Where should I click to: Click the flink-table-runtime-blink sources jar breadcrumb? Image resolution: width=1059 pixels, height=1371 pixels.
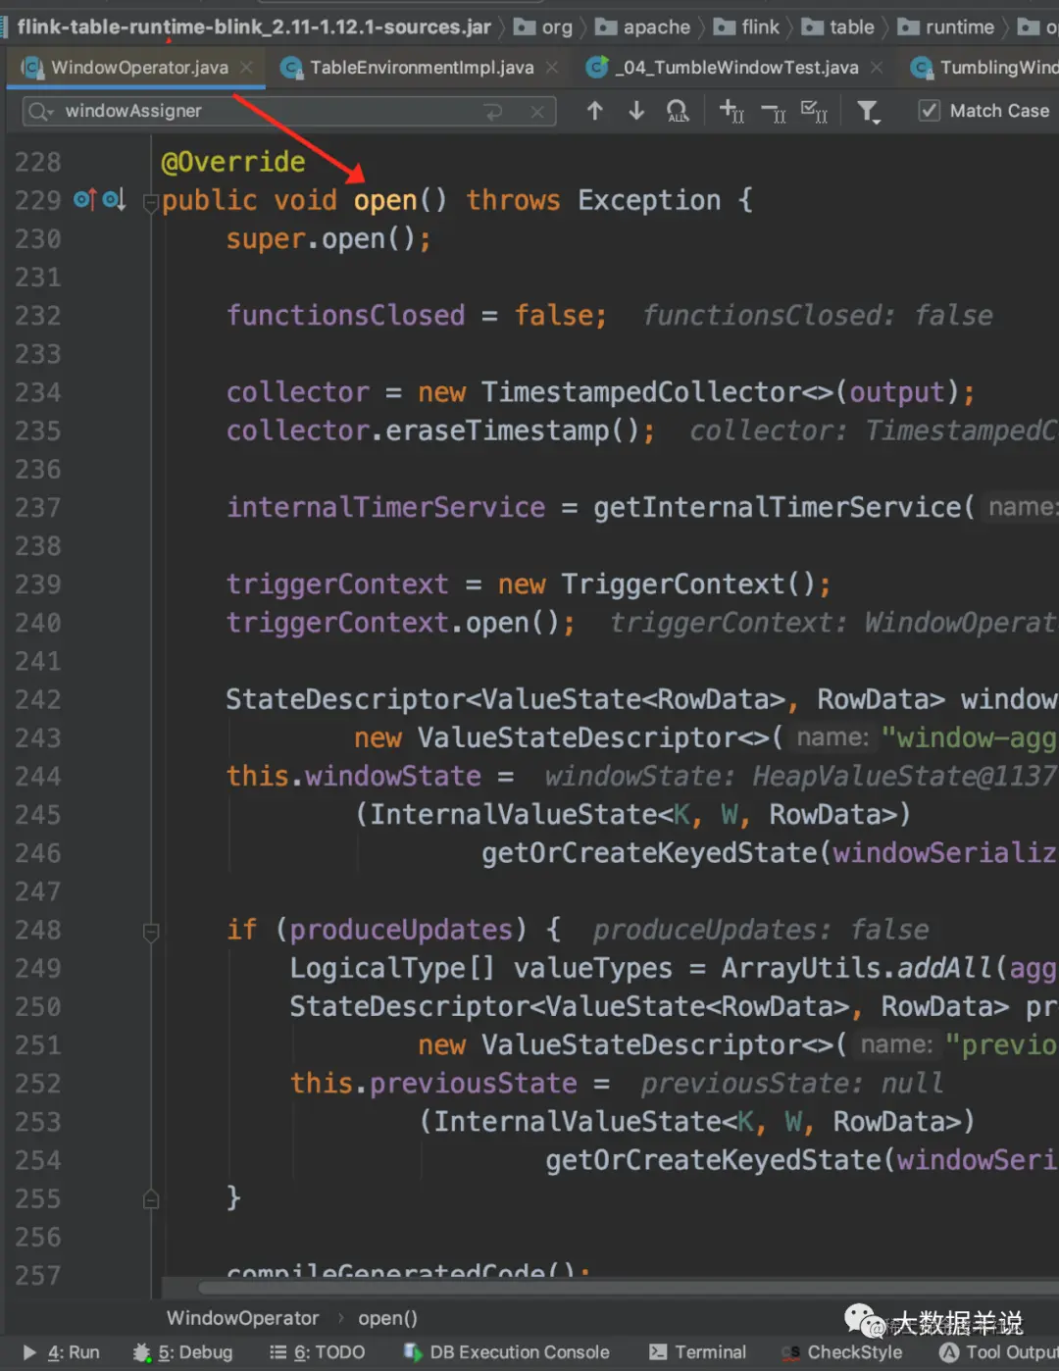pos(254,26)
